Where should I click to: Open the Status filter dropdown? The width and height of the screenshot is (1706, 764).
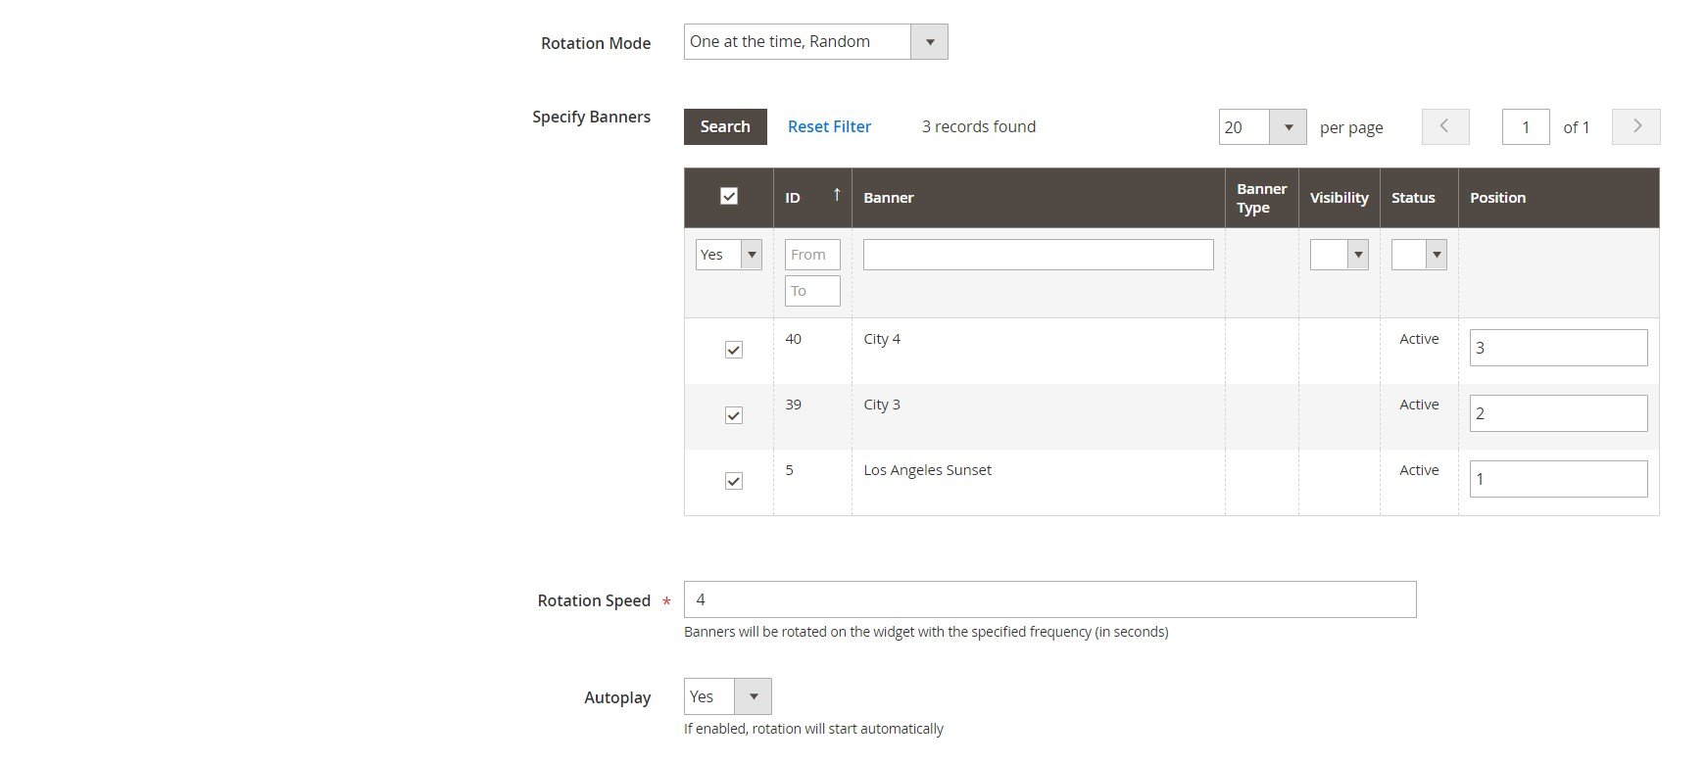point(1419,255)
